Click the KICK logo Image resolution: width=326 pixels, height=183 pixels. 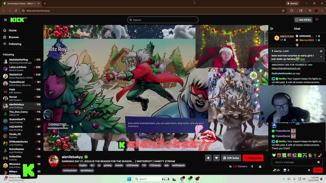point(19,20)
